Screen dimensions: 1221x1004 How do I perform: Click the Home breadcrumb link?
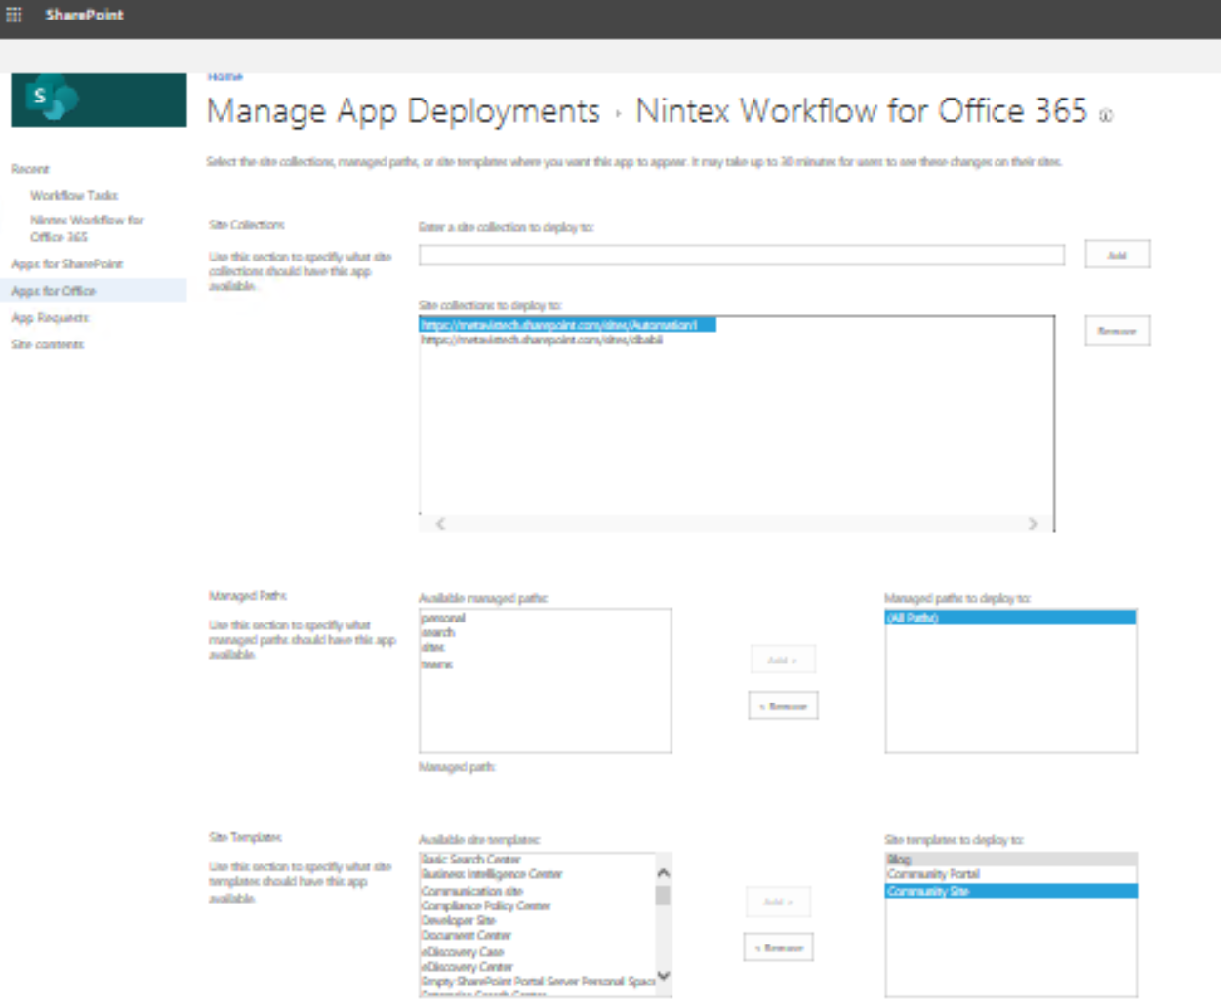pos(224,76)
